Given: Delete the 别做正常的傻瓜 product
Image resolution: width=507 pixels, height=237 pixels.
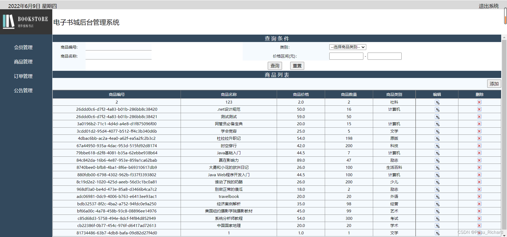Looking at the screenshot, I should pos(479,189).
